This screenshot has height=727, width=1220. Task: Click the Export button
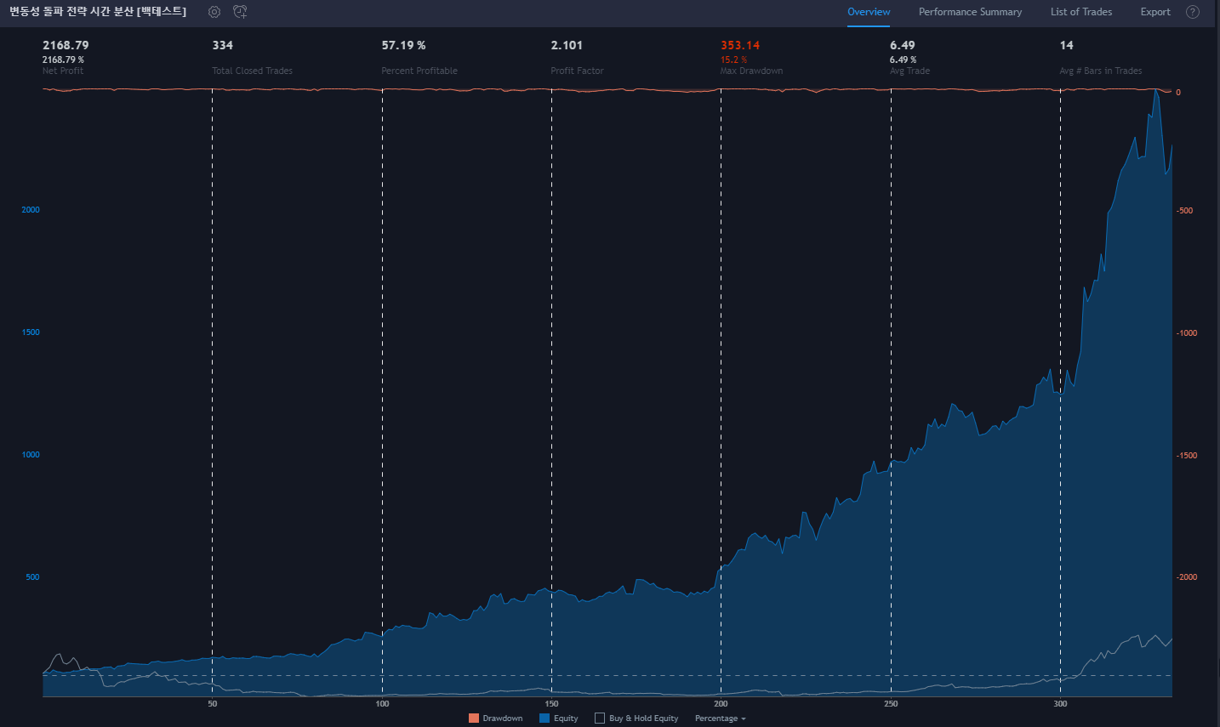pyautogui.click(x=1155, y=12)
